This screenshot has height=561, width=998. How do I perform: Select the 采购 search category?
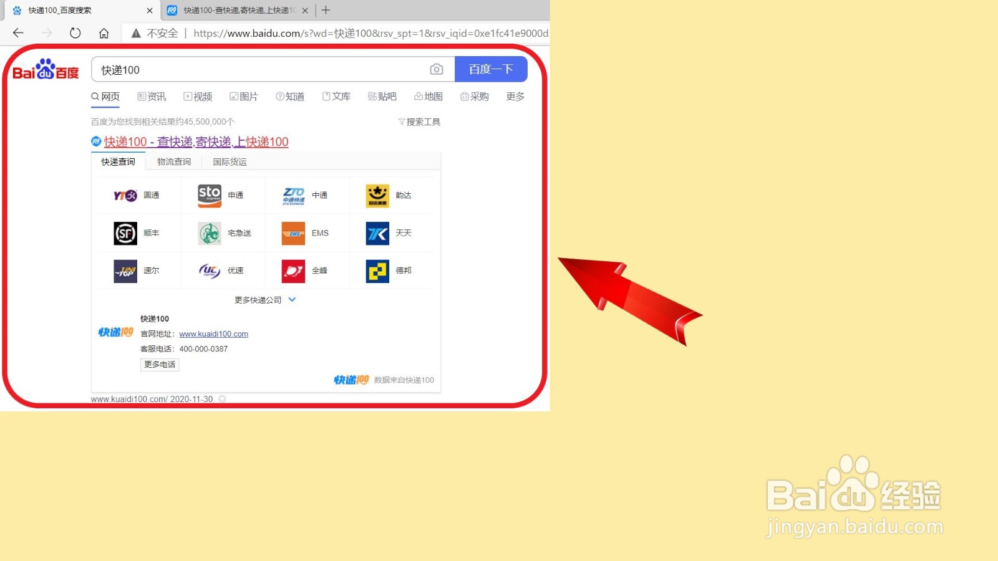click(x=475, y=97)
